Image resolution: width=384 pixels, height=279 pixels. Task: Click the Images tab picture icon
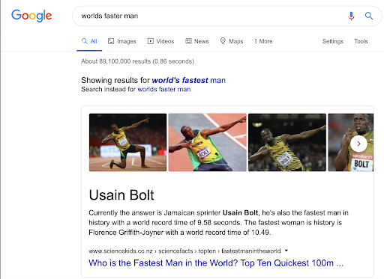click(111, 41)
